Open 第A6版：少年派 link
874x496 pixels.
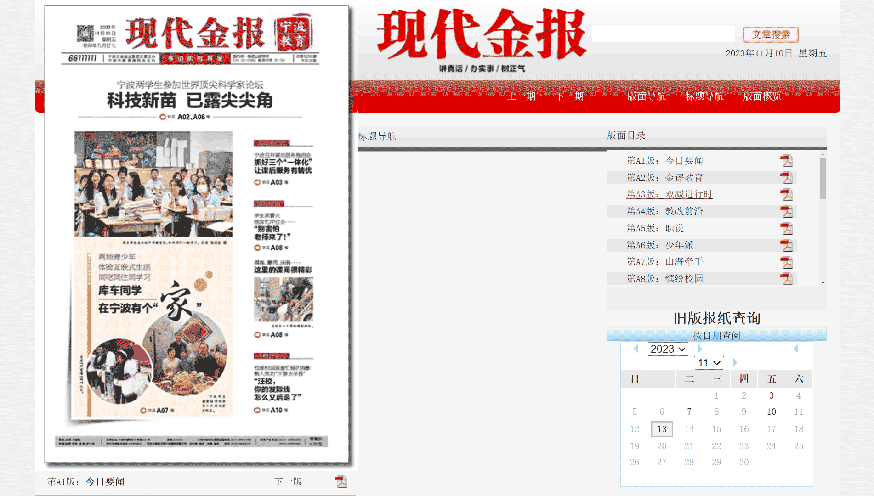tap(660, 245)
